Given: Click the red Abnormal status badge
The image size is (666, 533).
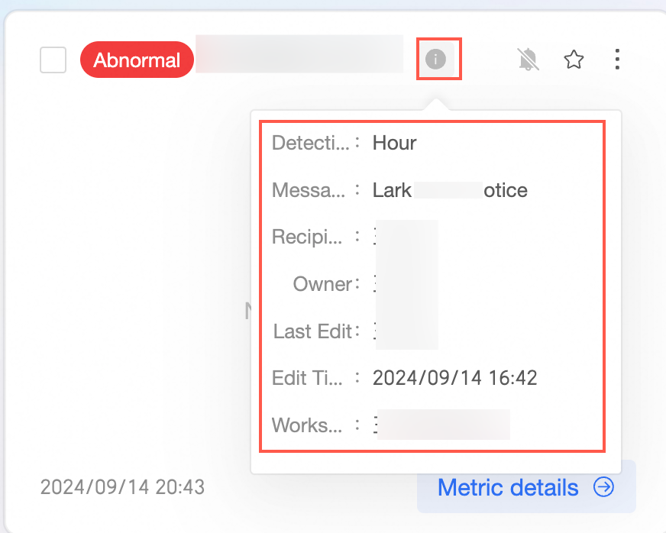Looking at the screenshot, I should pos(137,60).
